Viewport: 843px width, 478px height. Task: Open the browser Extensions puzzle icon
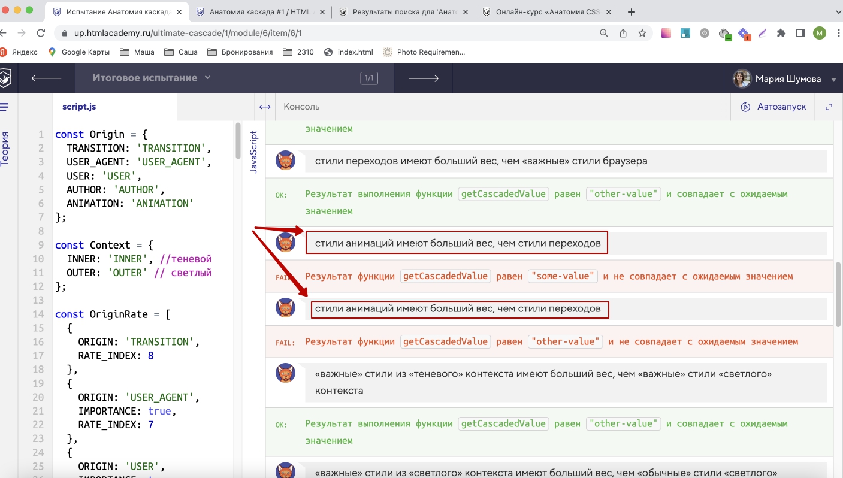pos(781,34)
